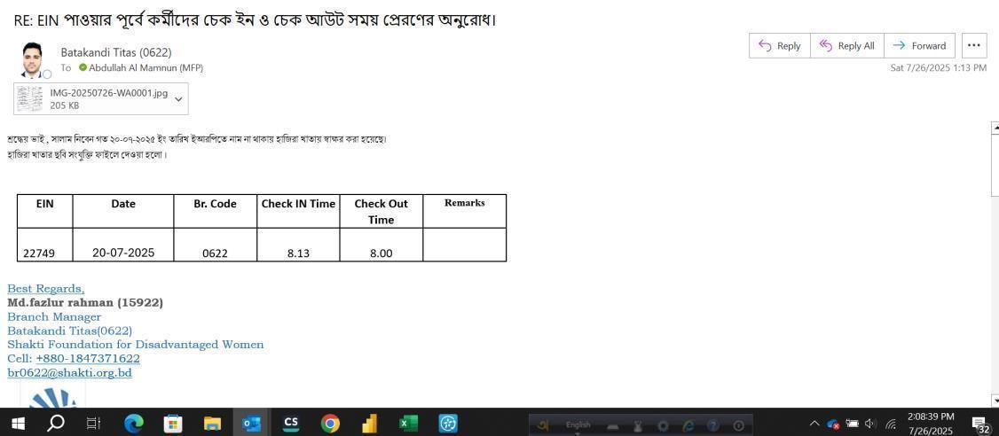The width and height of the screenshot is (999, 436).
Task: Forward this email message
Action: click(919, 46)
